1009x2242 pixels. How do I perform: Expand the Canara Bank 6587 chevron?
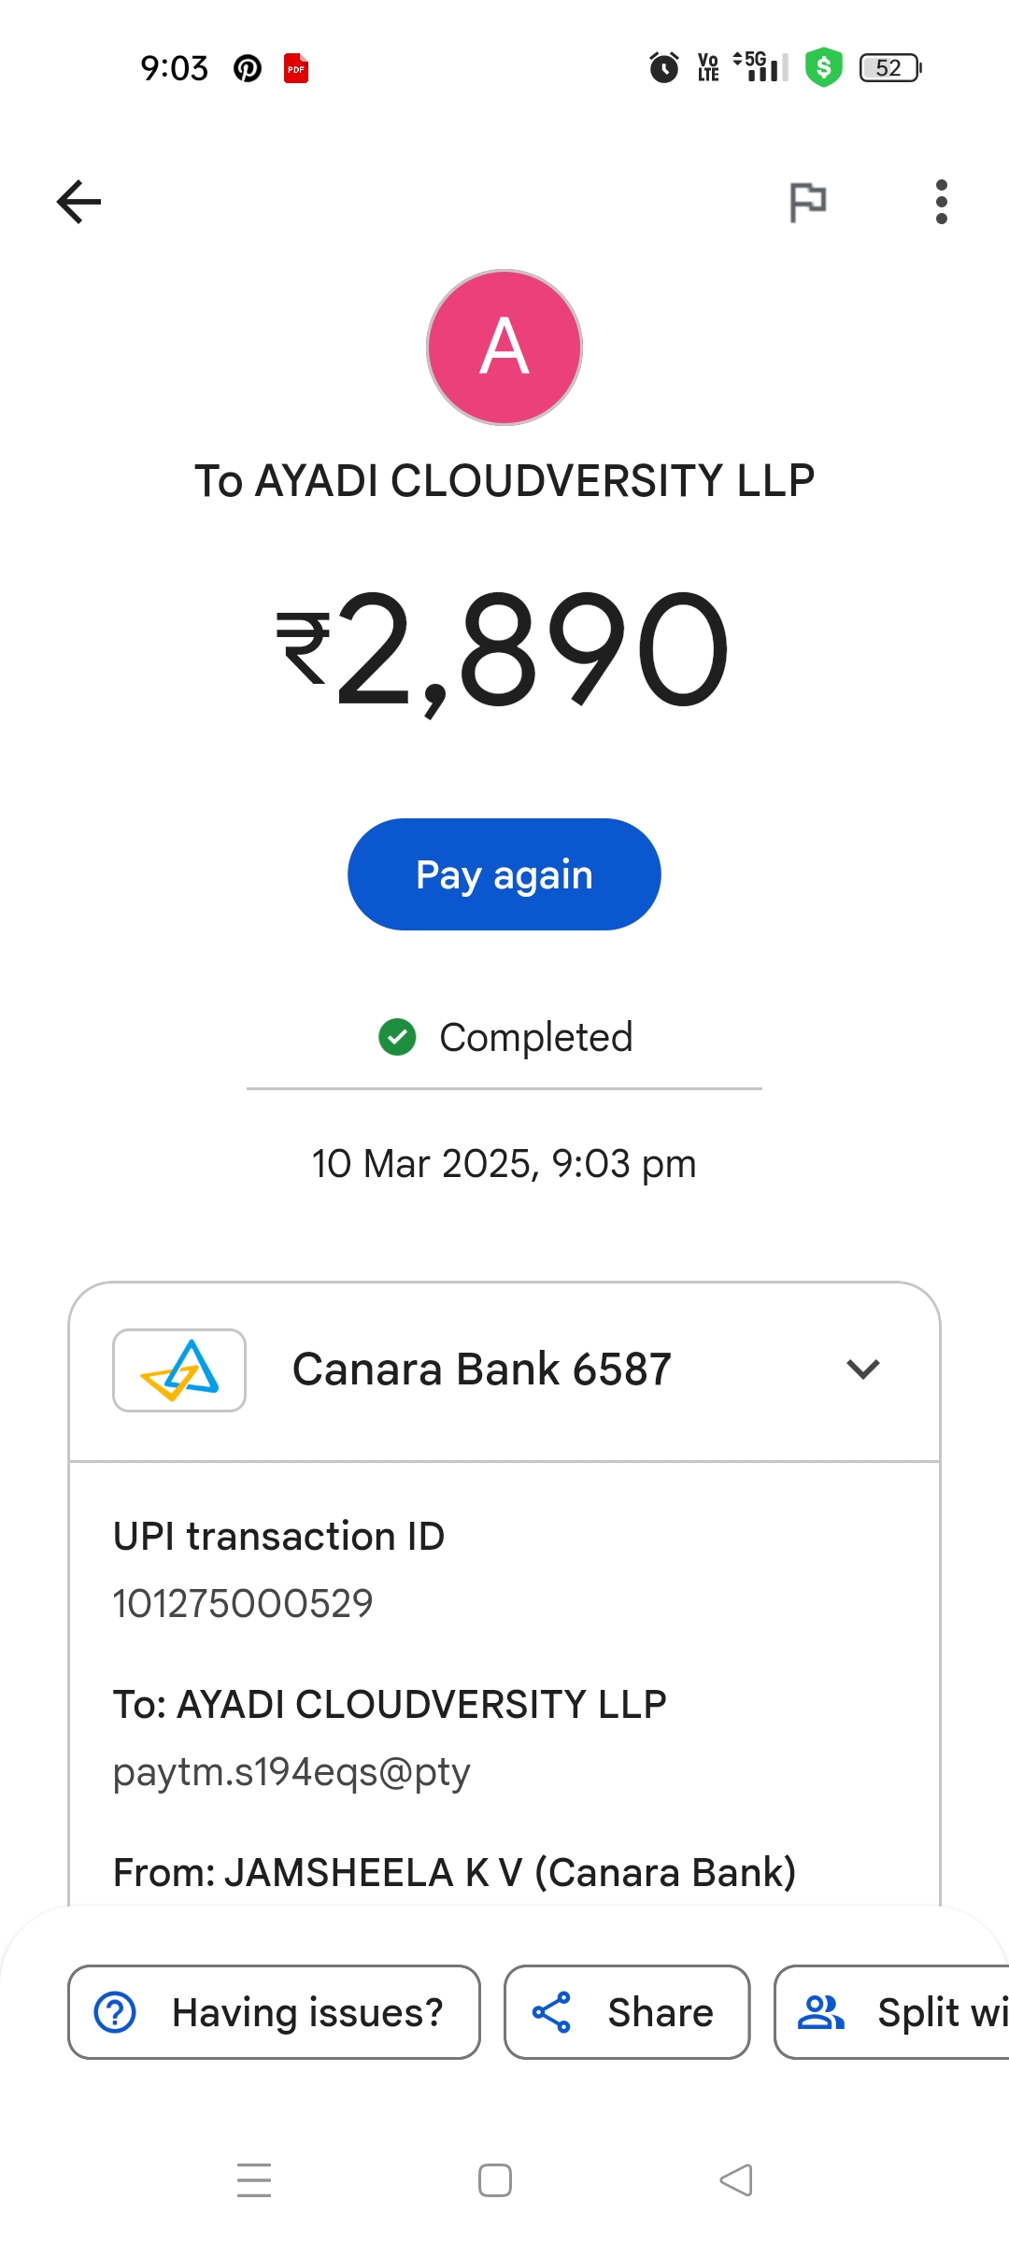coord(862,1369)
